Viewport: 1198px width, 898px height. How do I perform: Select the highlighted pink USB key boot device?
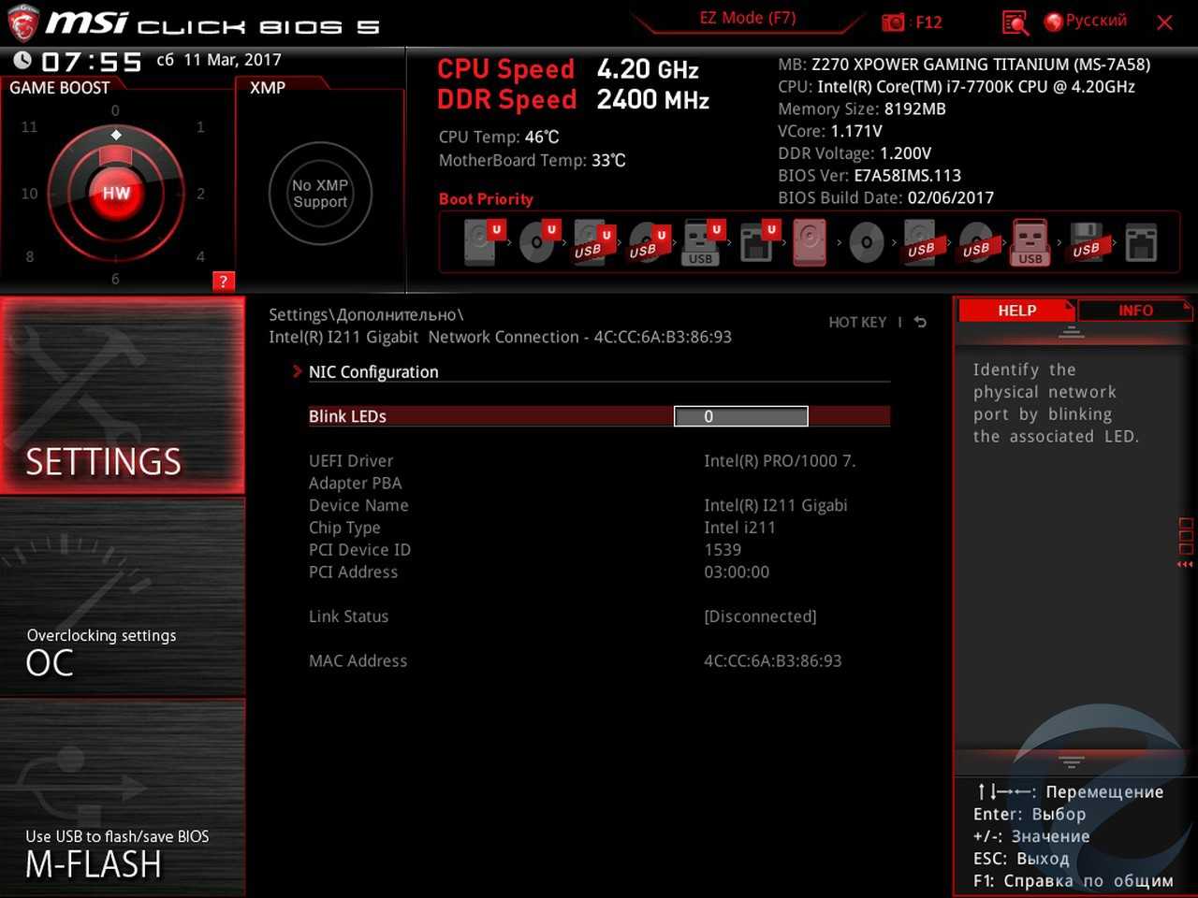tap(1030, 242)
